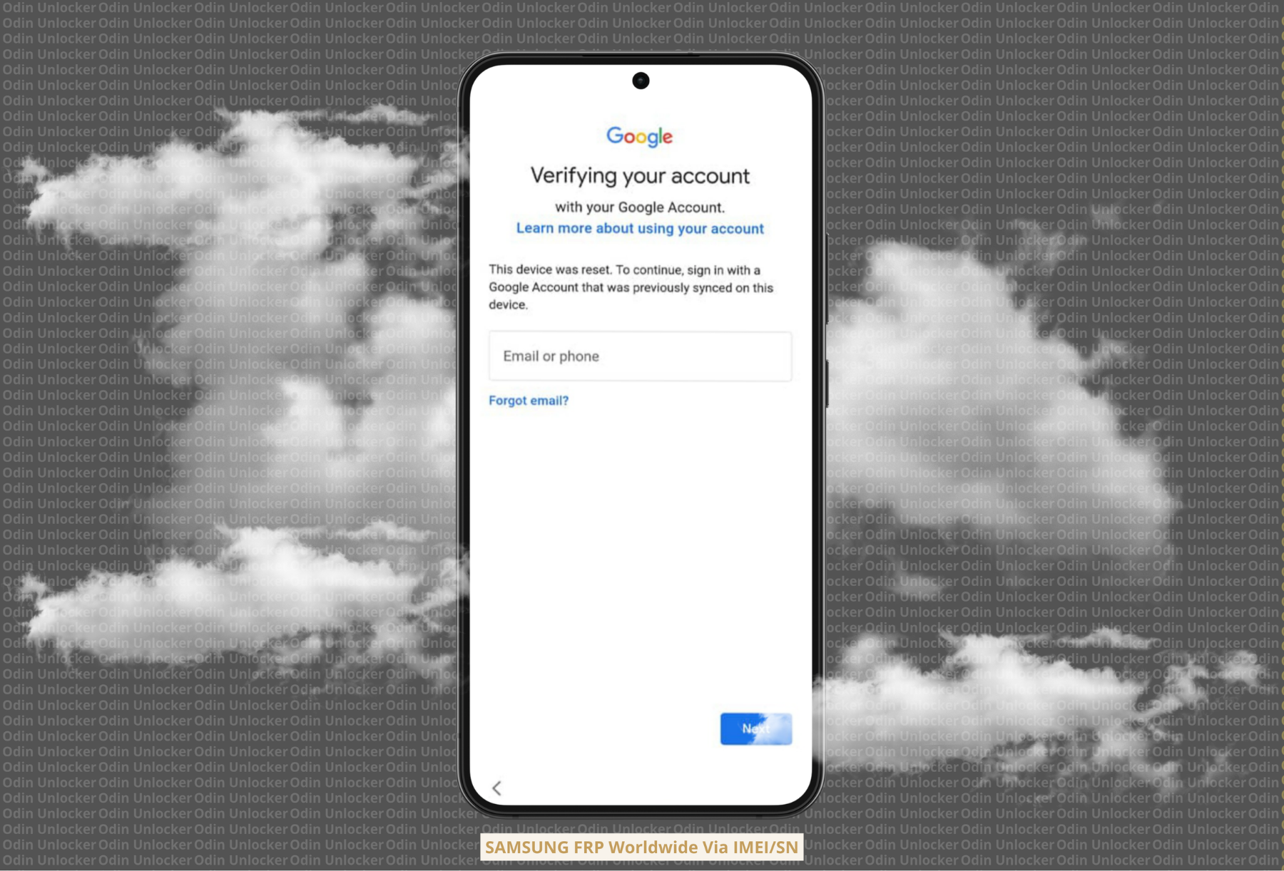The image size is (1284, 871).
Task: Open Learn more about using your account
Action: tap(639, 228)
